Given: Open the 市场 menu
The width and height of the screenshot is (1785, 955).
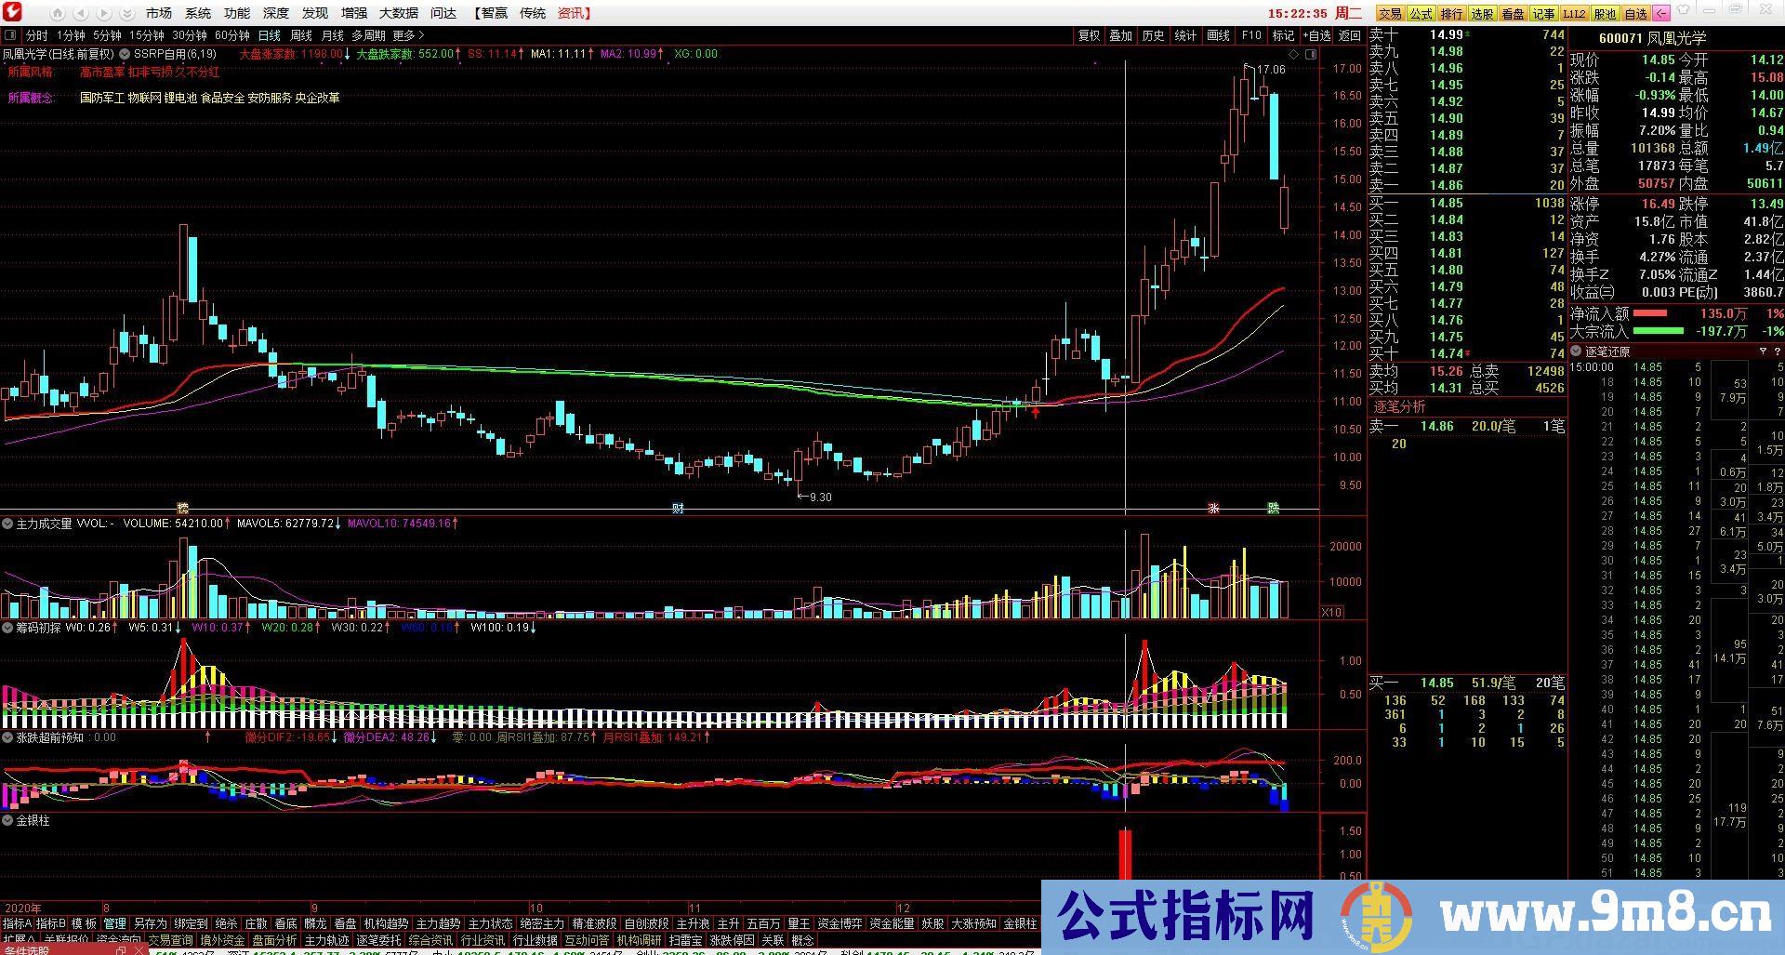Looking at the screenshot, I should [x=159, y=13].
